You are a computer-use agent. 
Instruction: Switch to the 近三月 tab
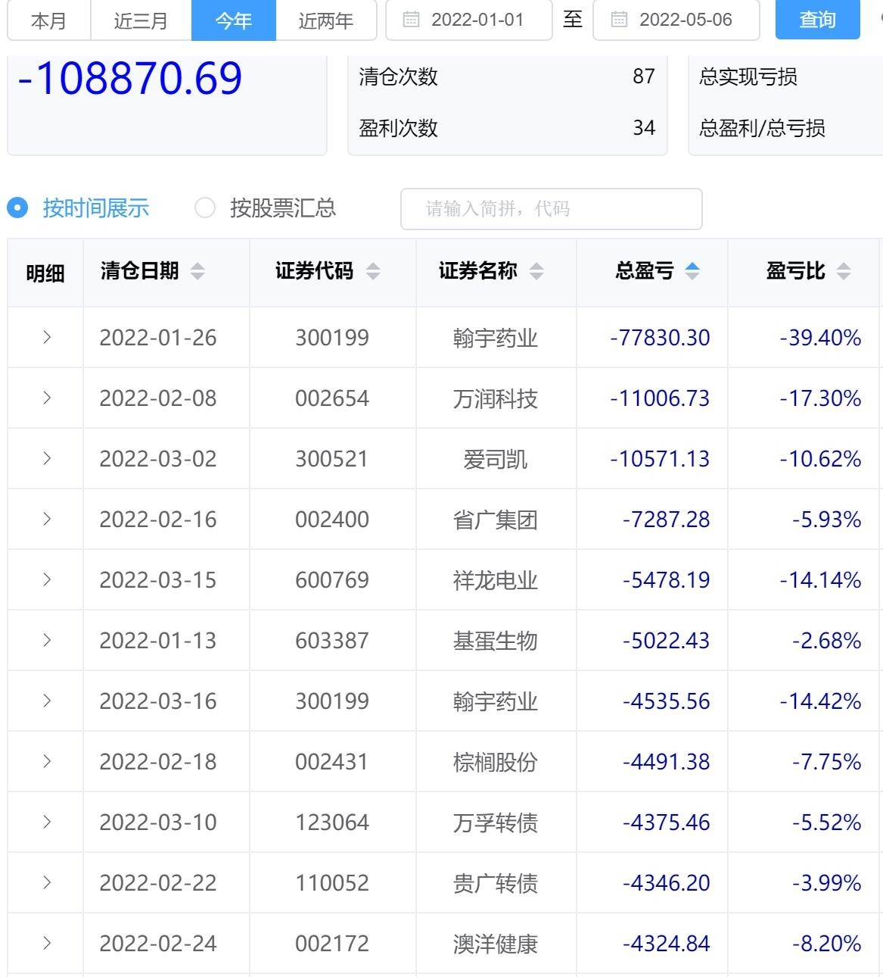tap(141, 20)
